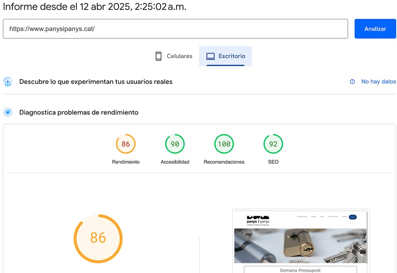Click the real users experience icon

pyautogui.click(x=8, y=82)
